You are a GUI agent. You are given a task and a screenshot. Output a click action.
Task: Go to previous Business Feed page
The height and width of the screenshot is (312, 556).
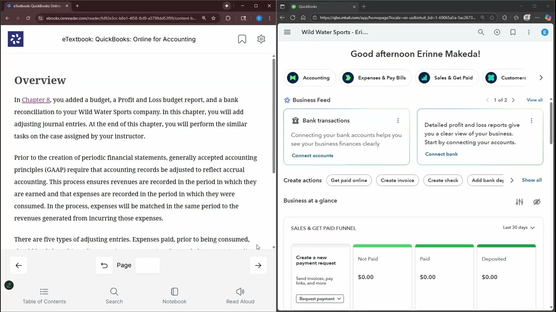tap(487, 100)
